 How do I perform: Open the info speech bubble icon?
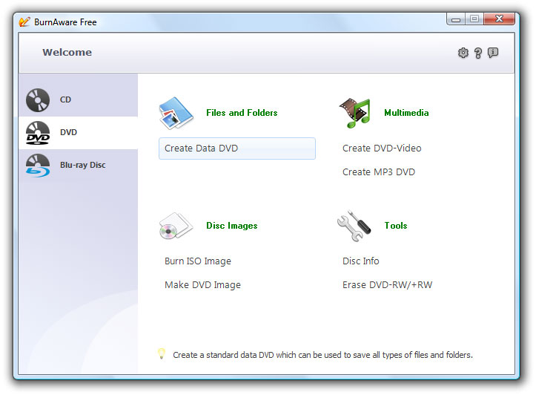pos(492,53)
